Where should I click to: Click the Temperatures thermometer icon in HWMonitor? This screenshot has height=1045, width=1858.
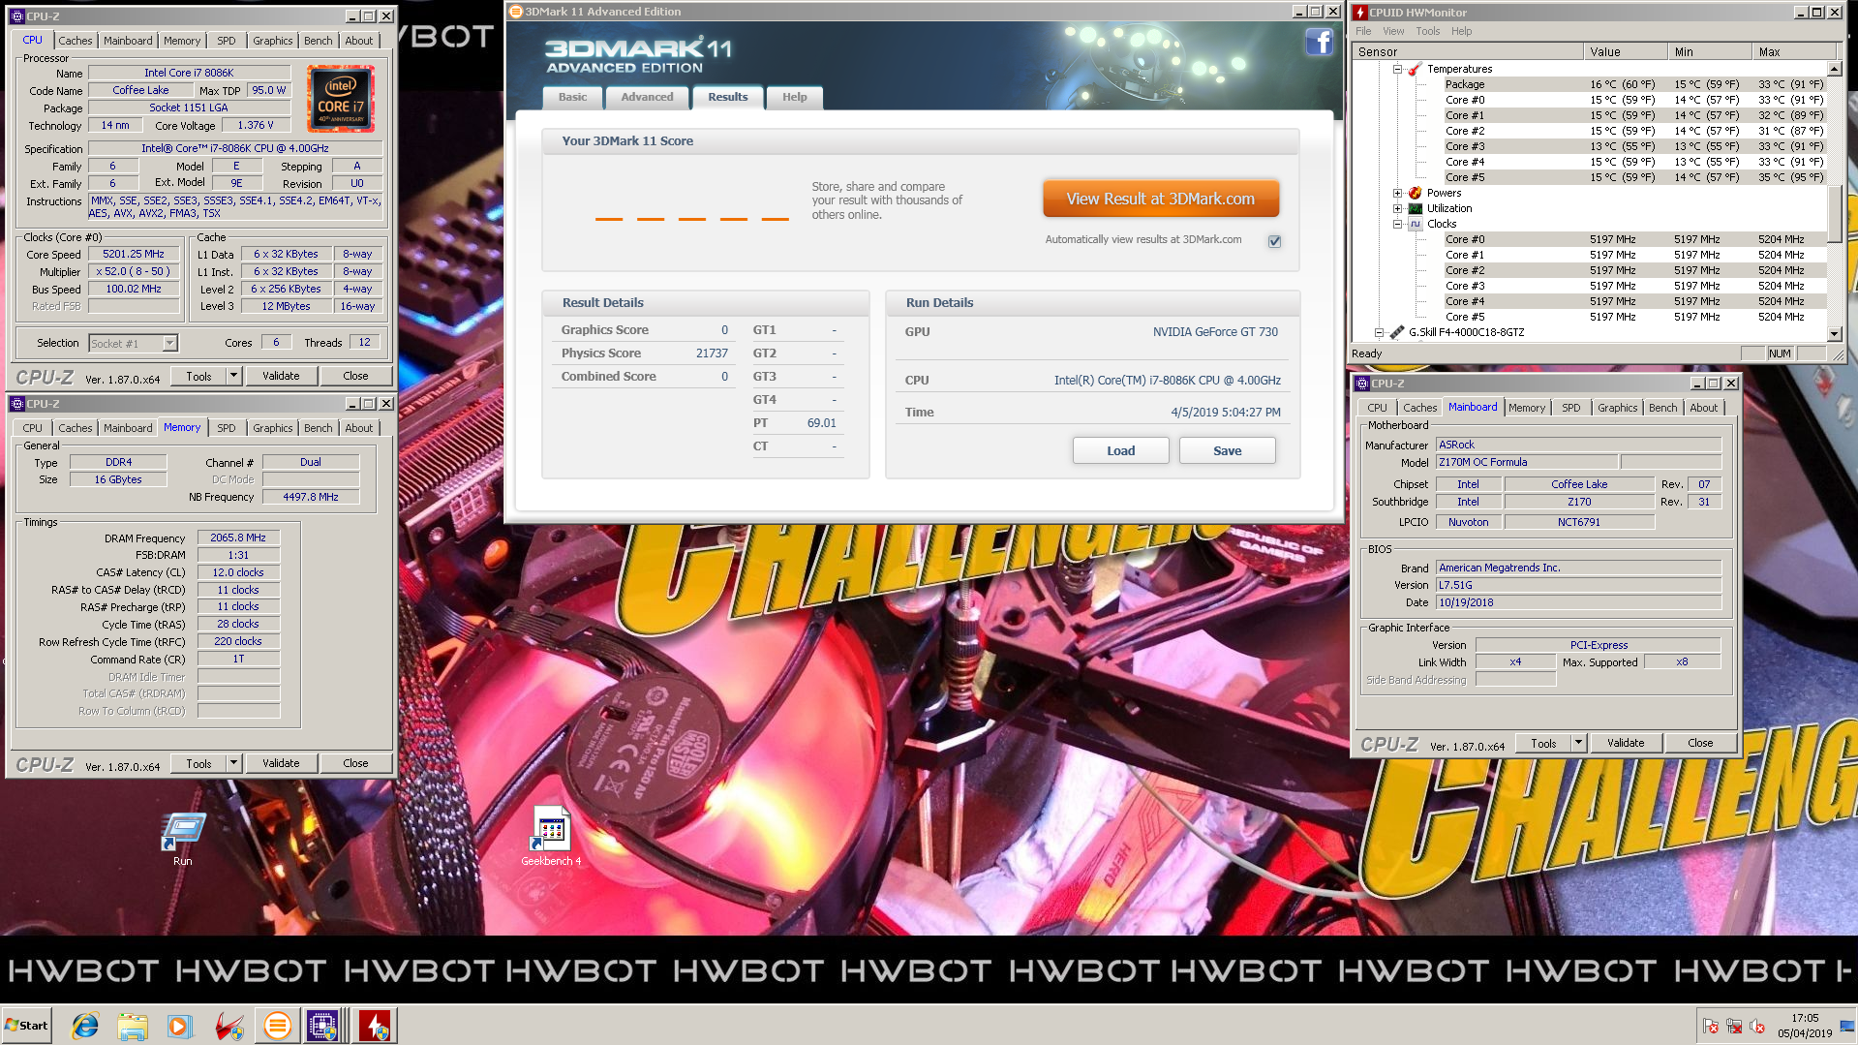pyautogui.click(x=1415, y=69)
